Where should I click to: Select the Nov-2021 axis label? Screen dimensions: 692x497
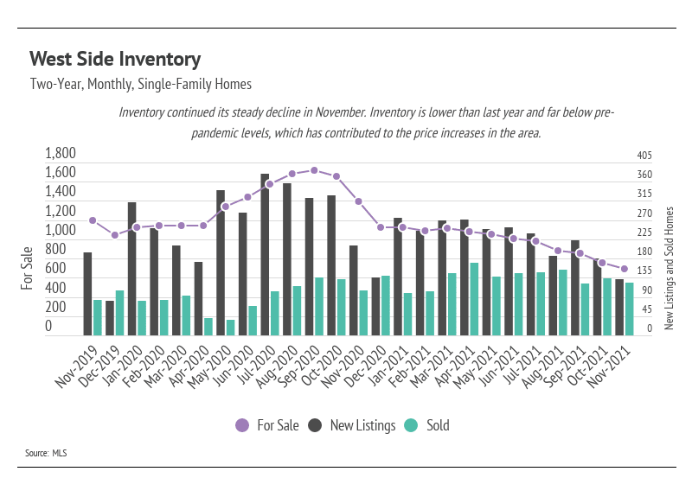pos(609,366)
